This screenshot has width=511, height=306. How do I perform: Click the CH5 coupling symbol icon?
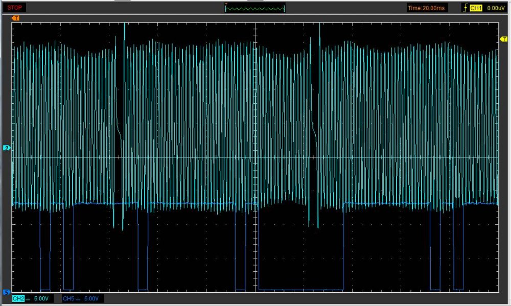(x=78, y=298)
